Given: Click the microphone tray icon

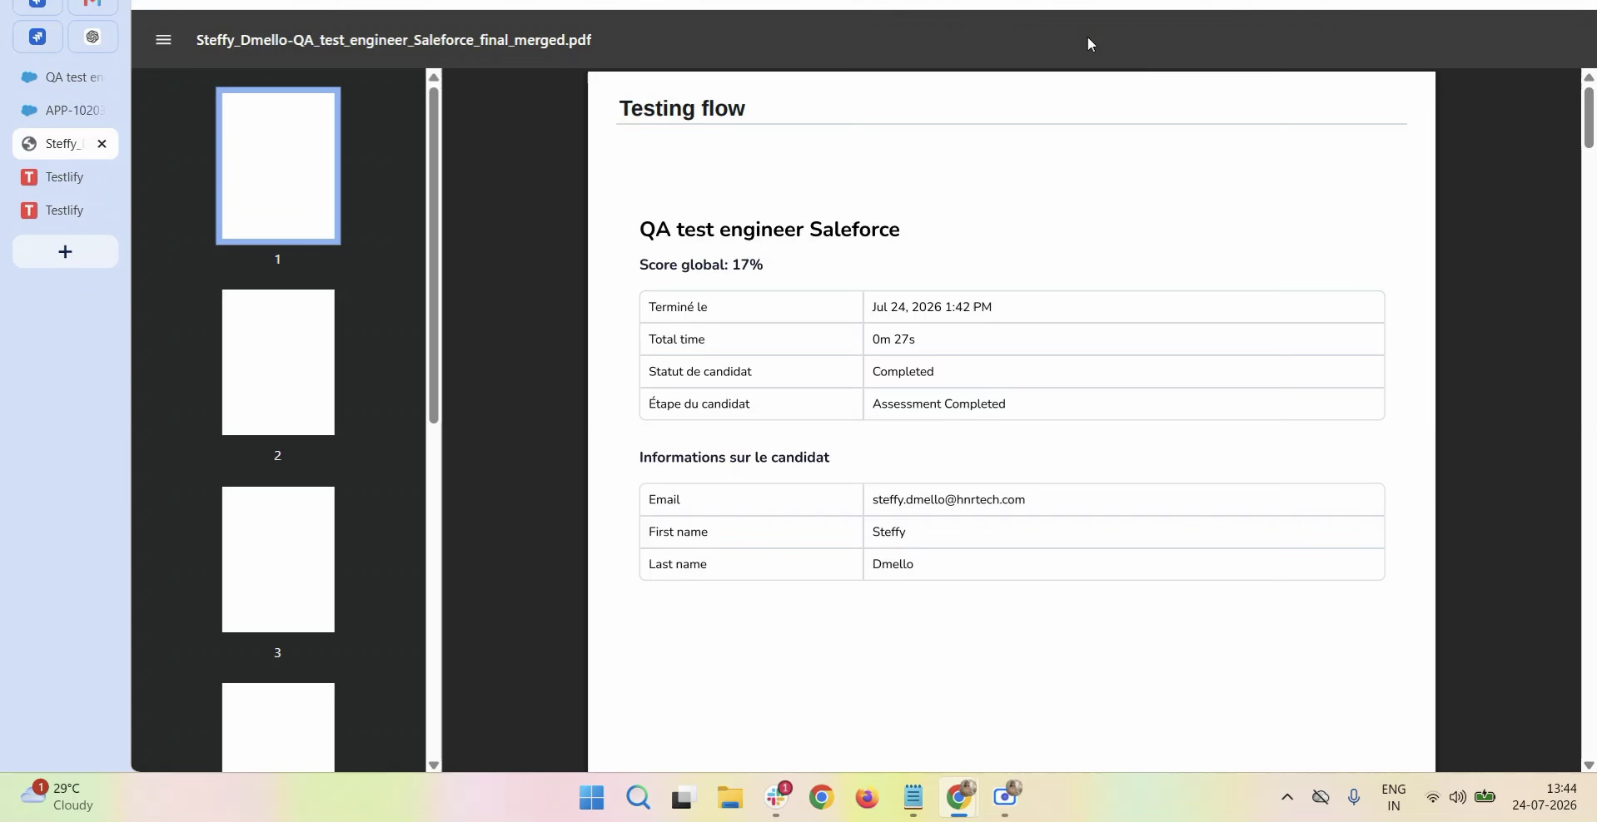Looking at the screenshot, I should coord(1354,798).
